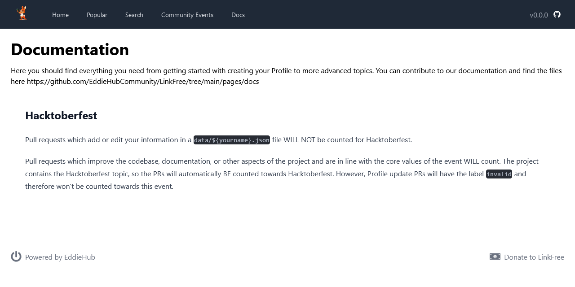Open the Docs navigation entry
Screen dimensions: 575x287
238,15
